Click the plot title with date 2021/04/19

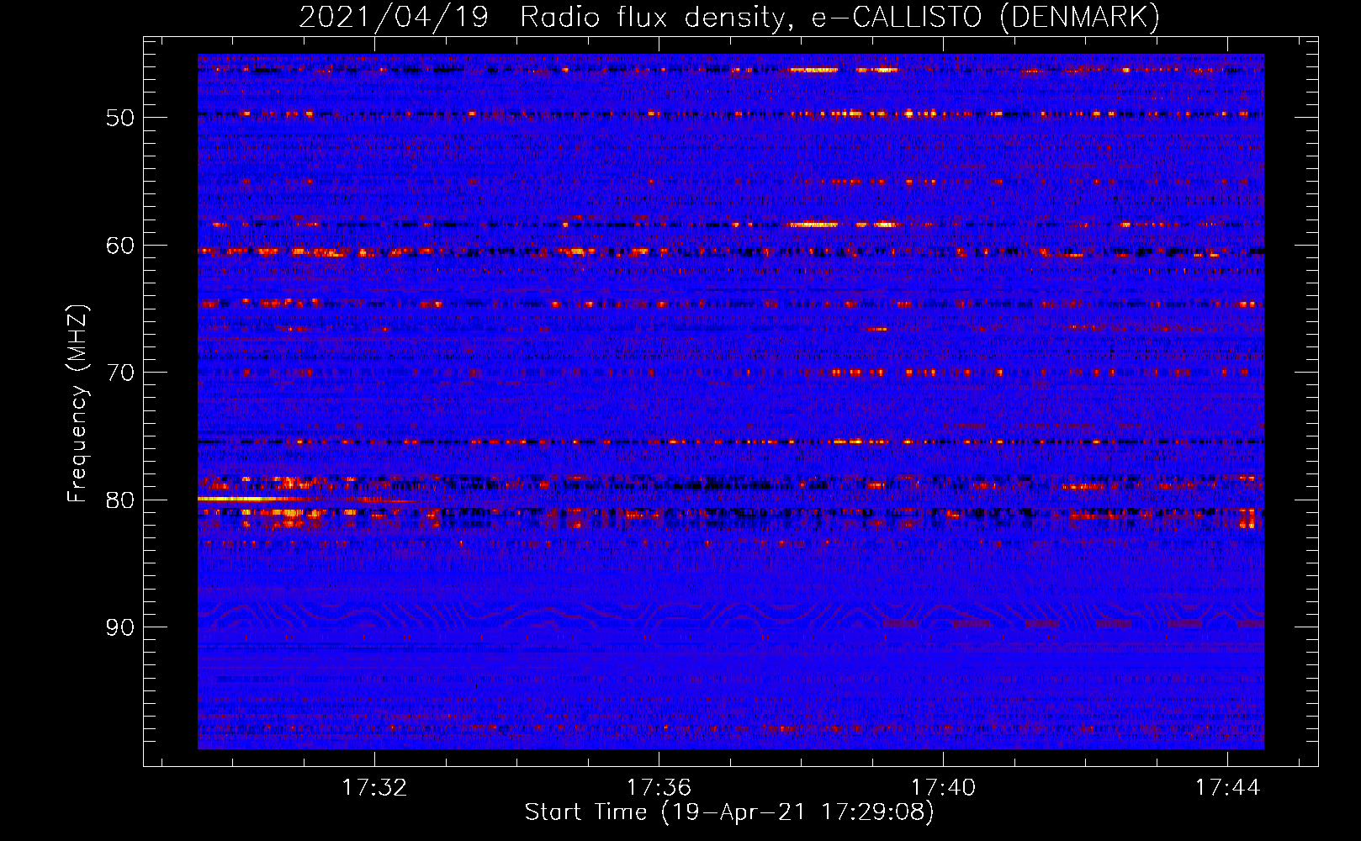(x=729, y=17)
